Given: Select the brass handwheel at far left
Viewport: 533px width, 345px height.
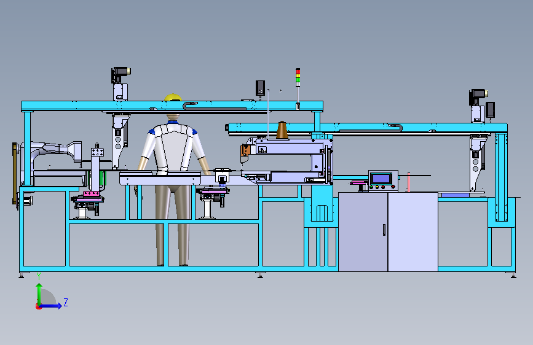Looking at the screenshot, I should click(x=15, y=173).
